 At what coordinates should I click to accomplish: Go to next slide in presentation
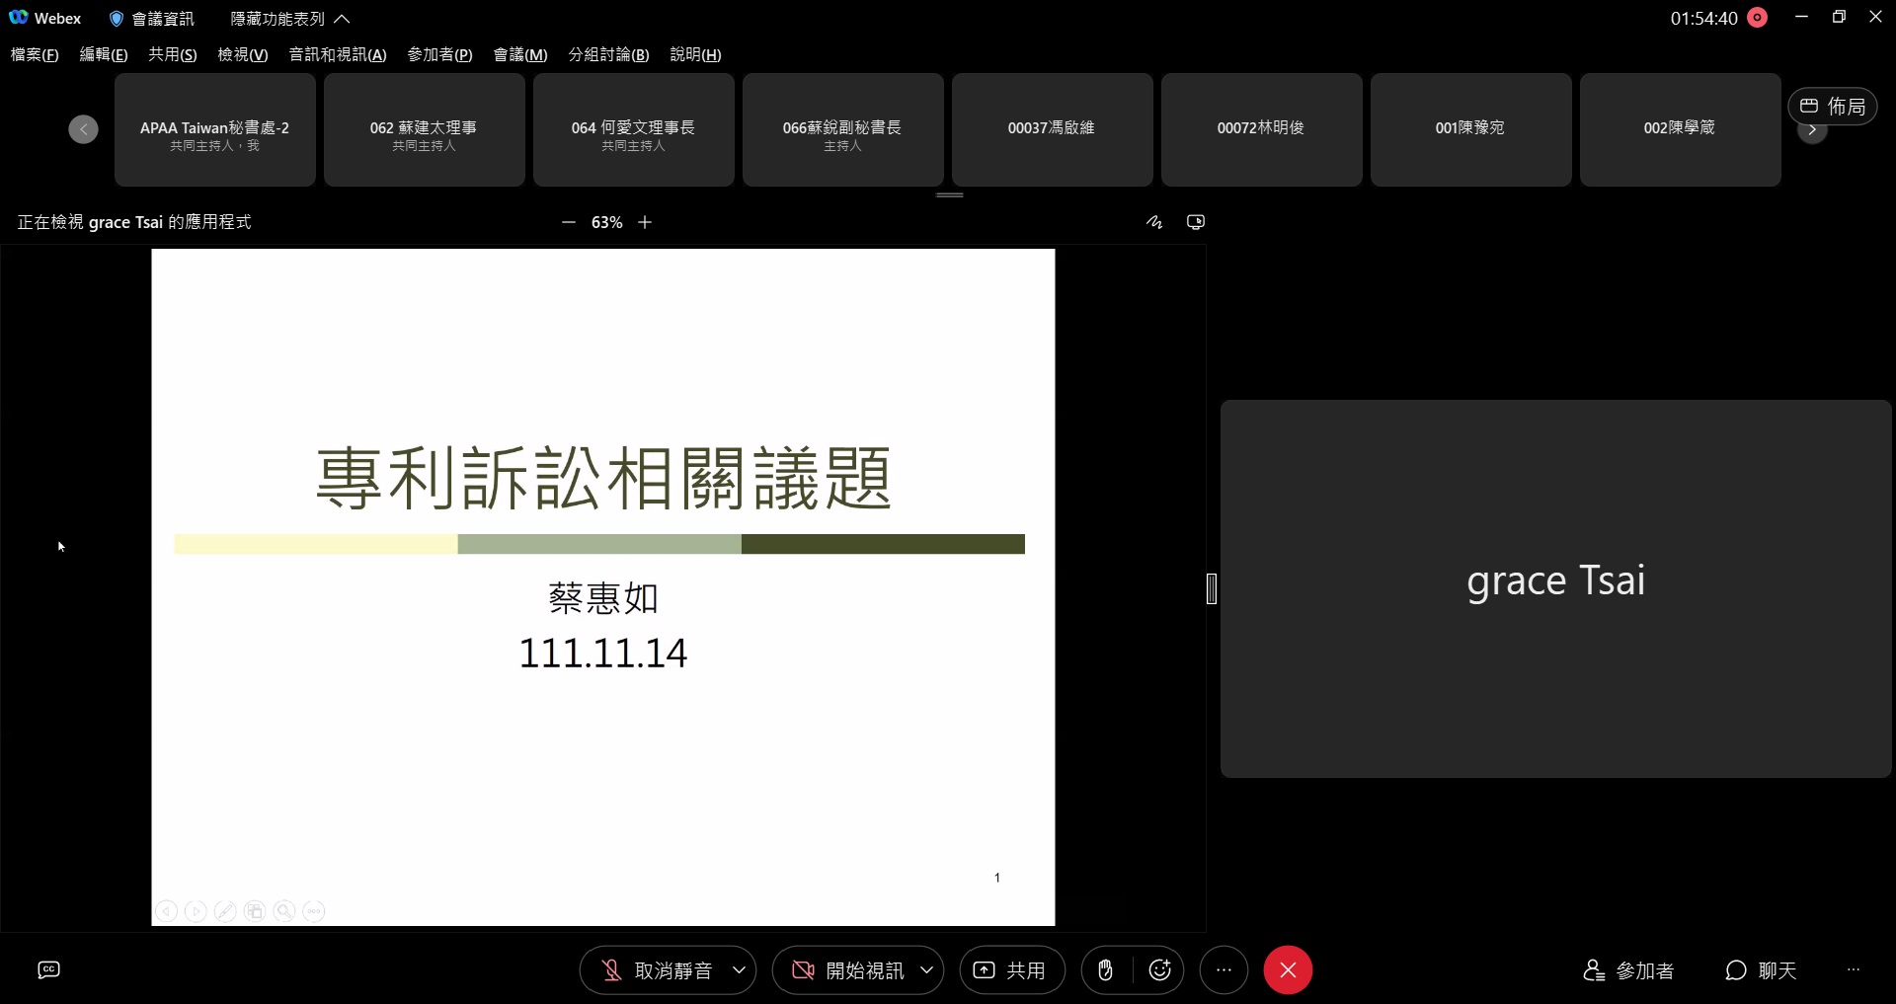click(196, 911)
